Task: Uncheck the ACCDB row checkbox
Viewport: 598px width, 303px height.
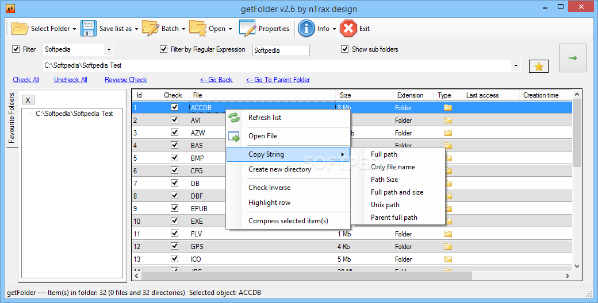Action: tap(174, 107)
